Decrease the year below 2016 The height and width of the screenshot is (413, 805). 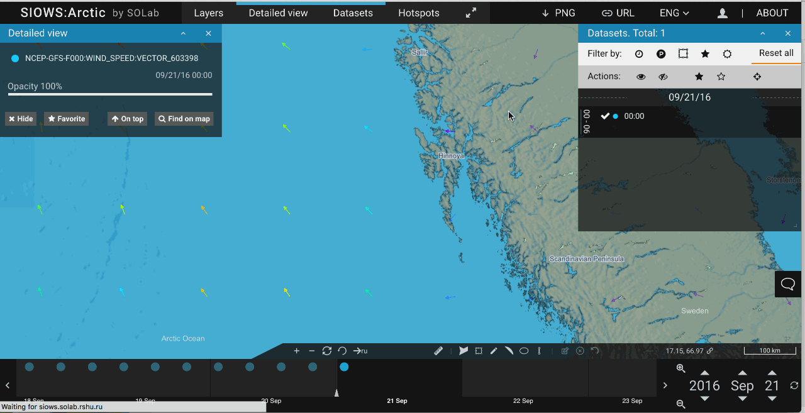pyautogui.click(x=704, y=399)
